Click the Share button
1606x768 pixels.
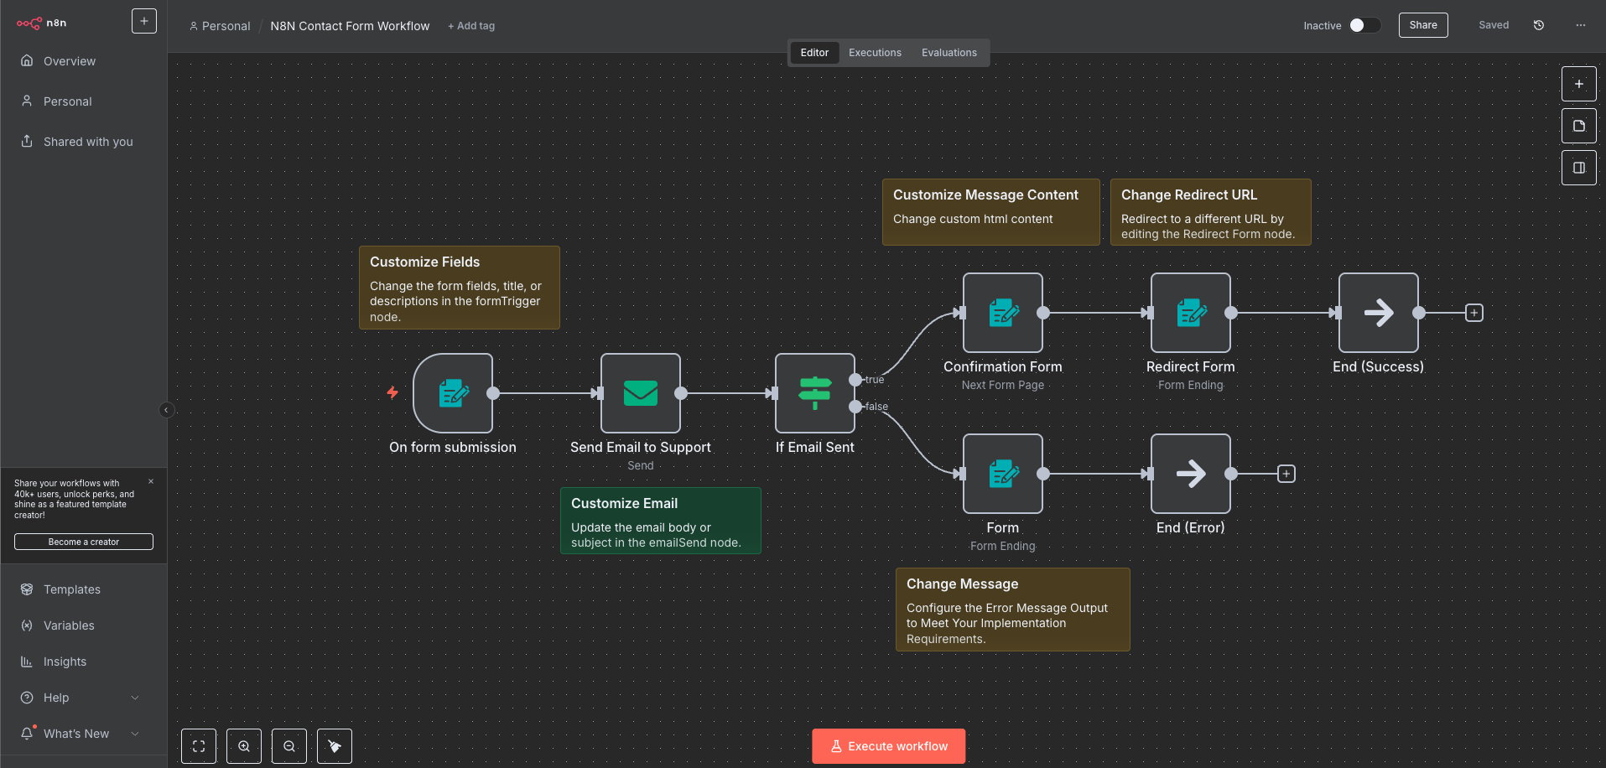point(1422,25)
